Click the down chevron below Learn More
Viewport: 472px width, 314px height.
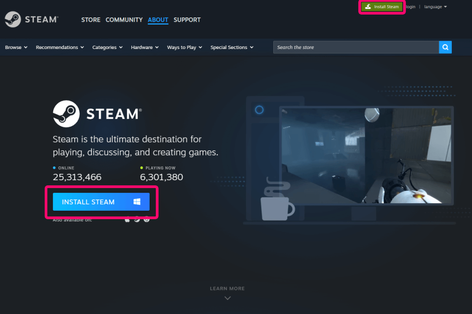[228, 297]
